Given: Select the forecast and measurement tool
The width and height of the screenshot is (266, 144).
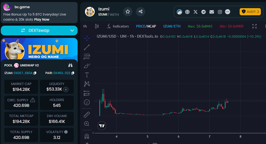Looking at the screenshot, I should (x=87, y=93).
